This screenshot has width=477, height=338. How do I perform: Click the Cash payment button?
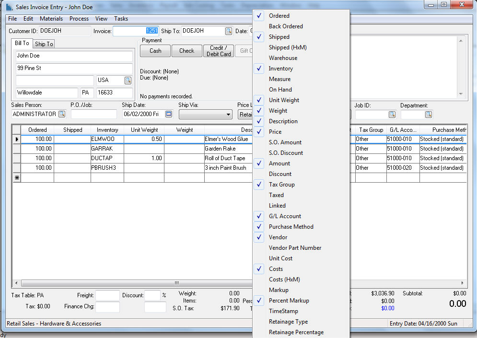(x=155, y=51)
